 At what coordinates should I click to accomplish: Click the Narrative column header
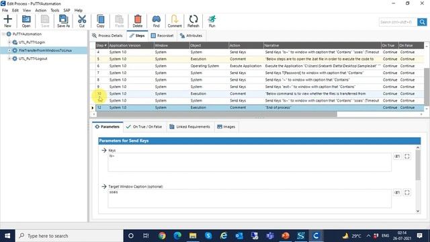click(322, 45)
